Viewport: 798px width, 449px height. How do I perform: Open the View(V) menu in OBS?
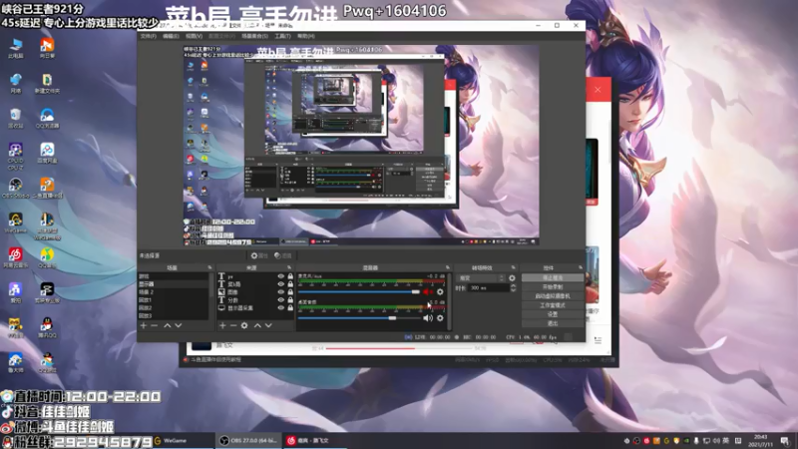(x=194, y=36)
